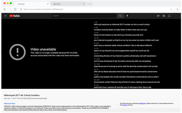Open the notifications bell
This screenshot has height=113, width=182.
tap(169, 16)
